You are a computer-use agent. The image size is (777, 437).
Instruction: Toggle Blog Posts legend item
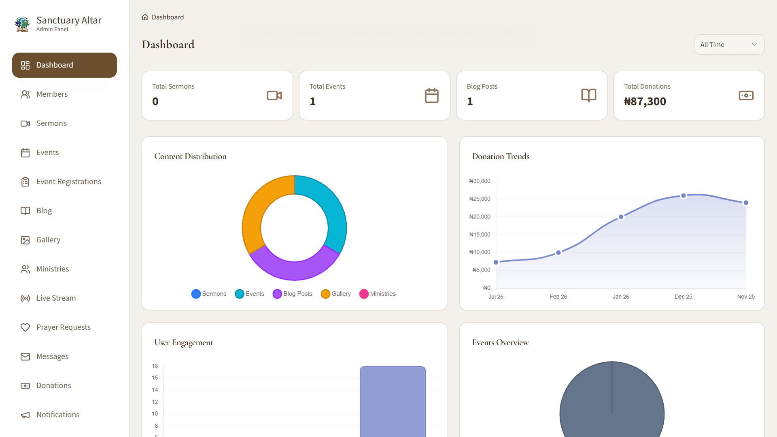tap(293, 294)
